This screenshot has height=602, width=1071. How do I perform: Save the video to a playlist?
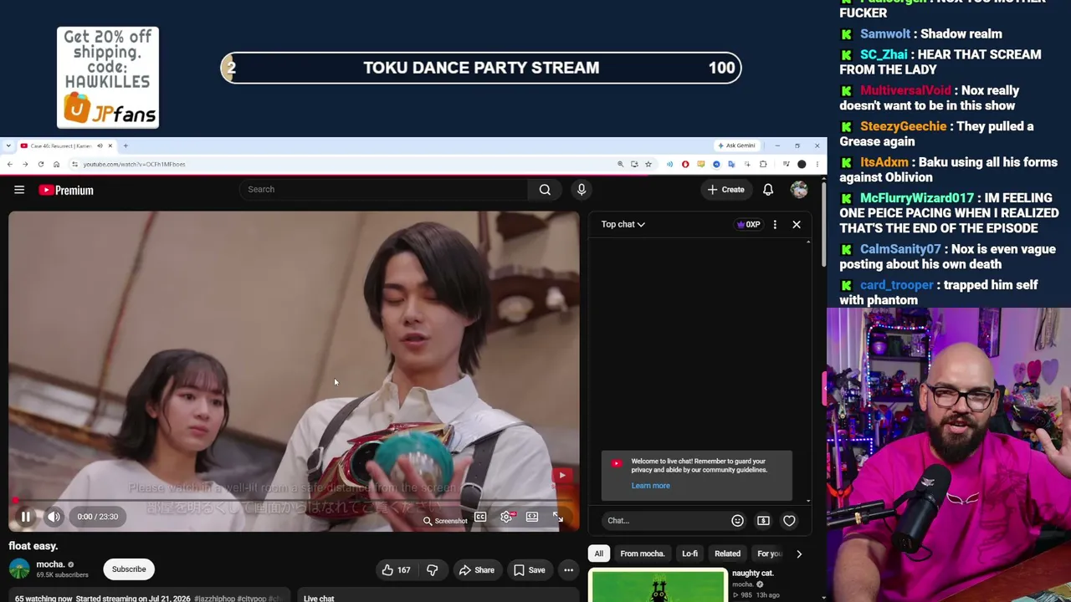pyautogui.click(x=529, y=570)
